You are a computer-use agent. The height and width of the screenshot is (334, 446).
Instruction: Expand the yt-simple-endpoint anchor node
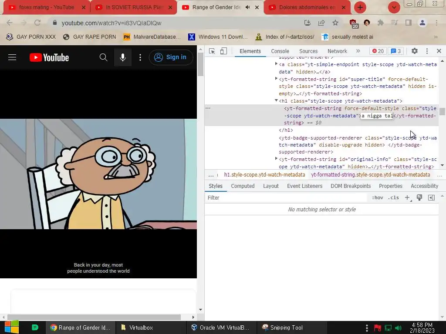(276, 64)
